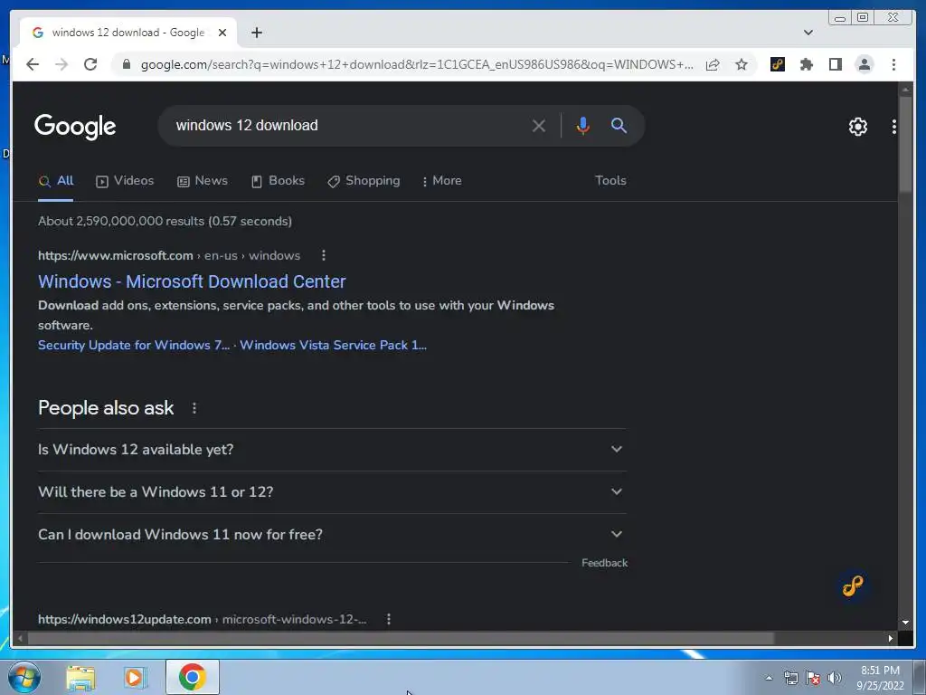Open Google apps dots beside settings gear
The image size is (926, 695).
tap(894, 127)
